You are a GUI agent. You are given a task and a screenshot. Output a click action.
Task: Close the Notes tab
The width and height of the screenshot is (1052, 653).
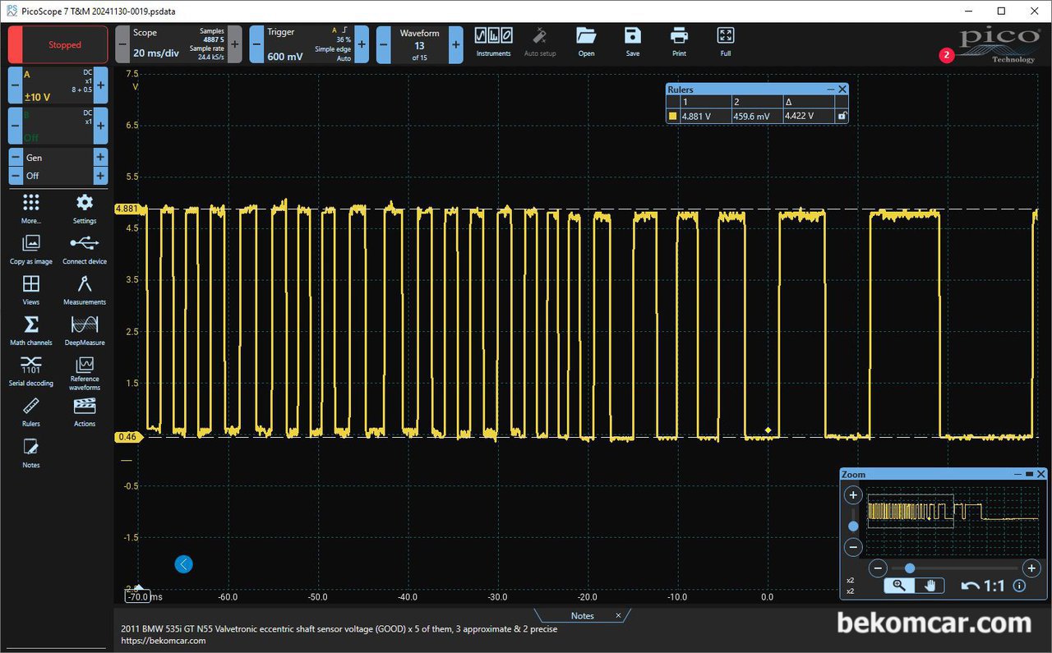tap(619, 615)
